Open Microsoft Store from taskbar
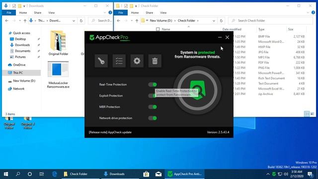 click(146, 174)
